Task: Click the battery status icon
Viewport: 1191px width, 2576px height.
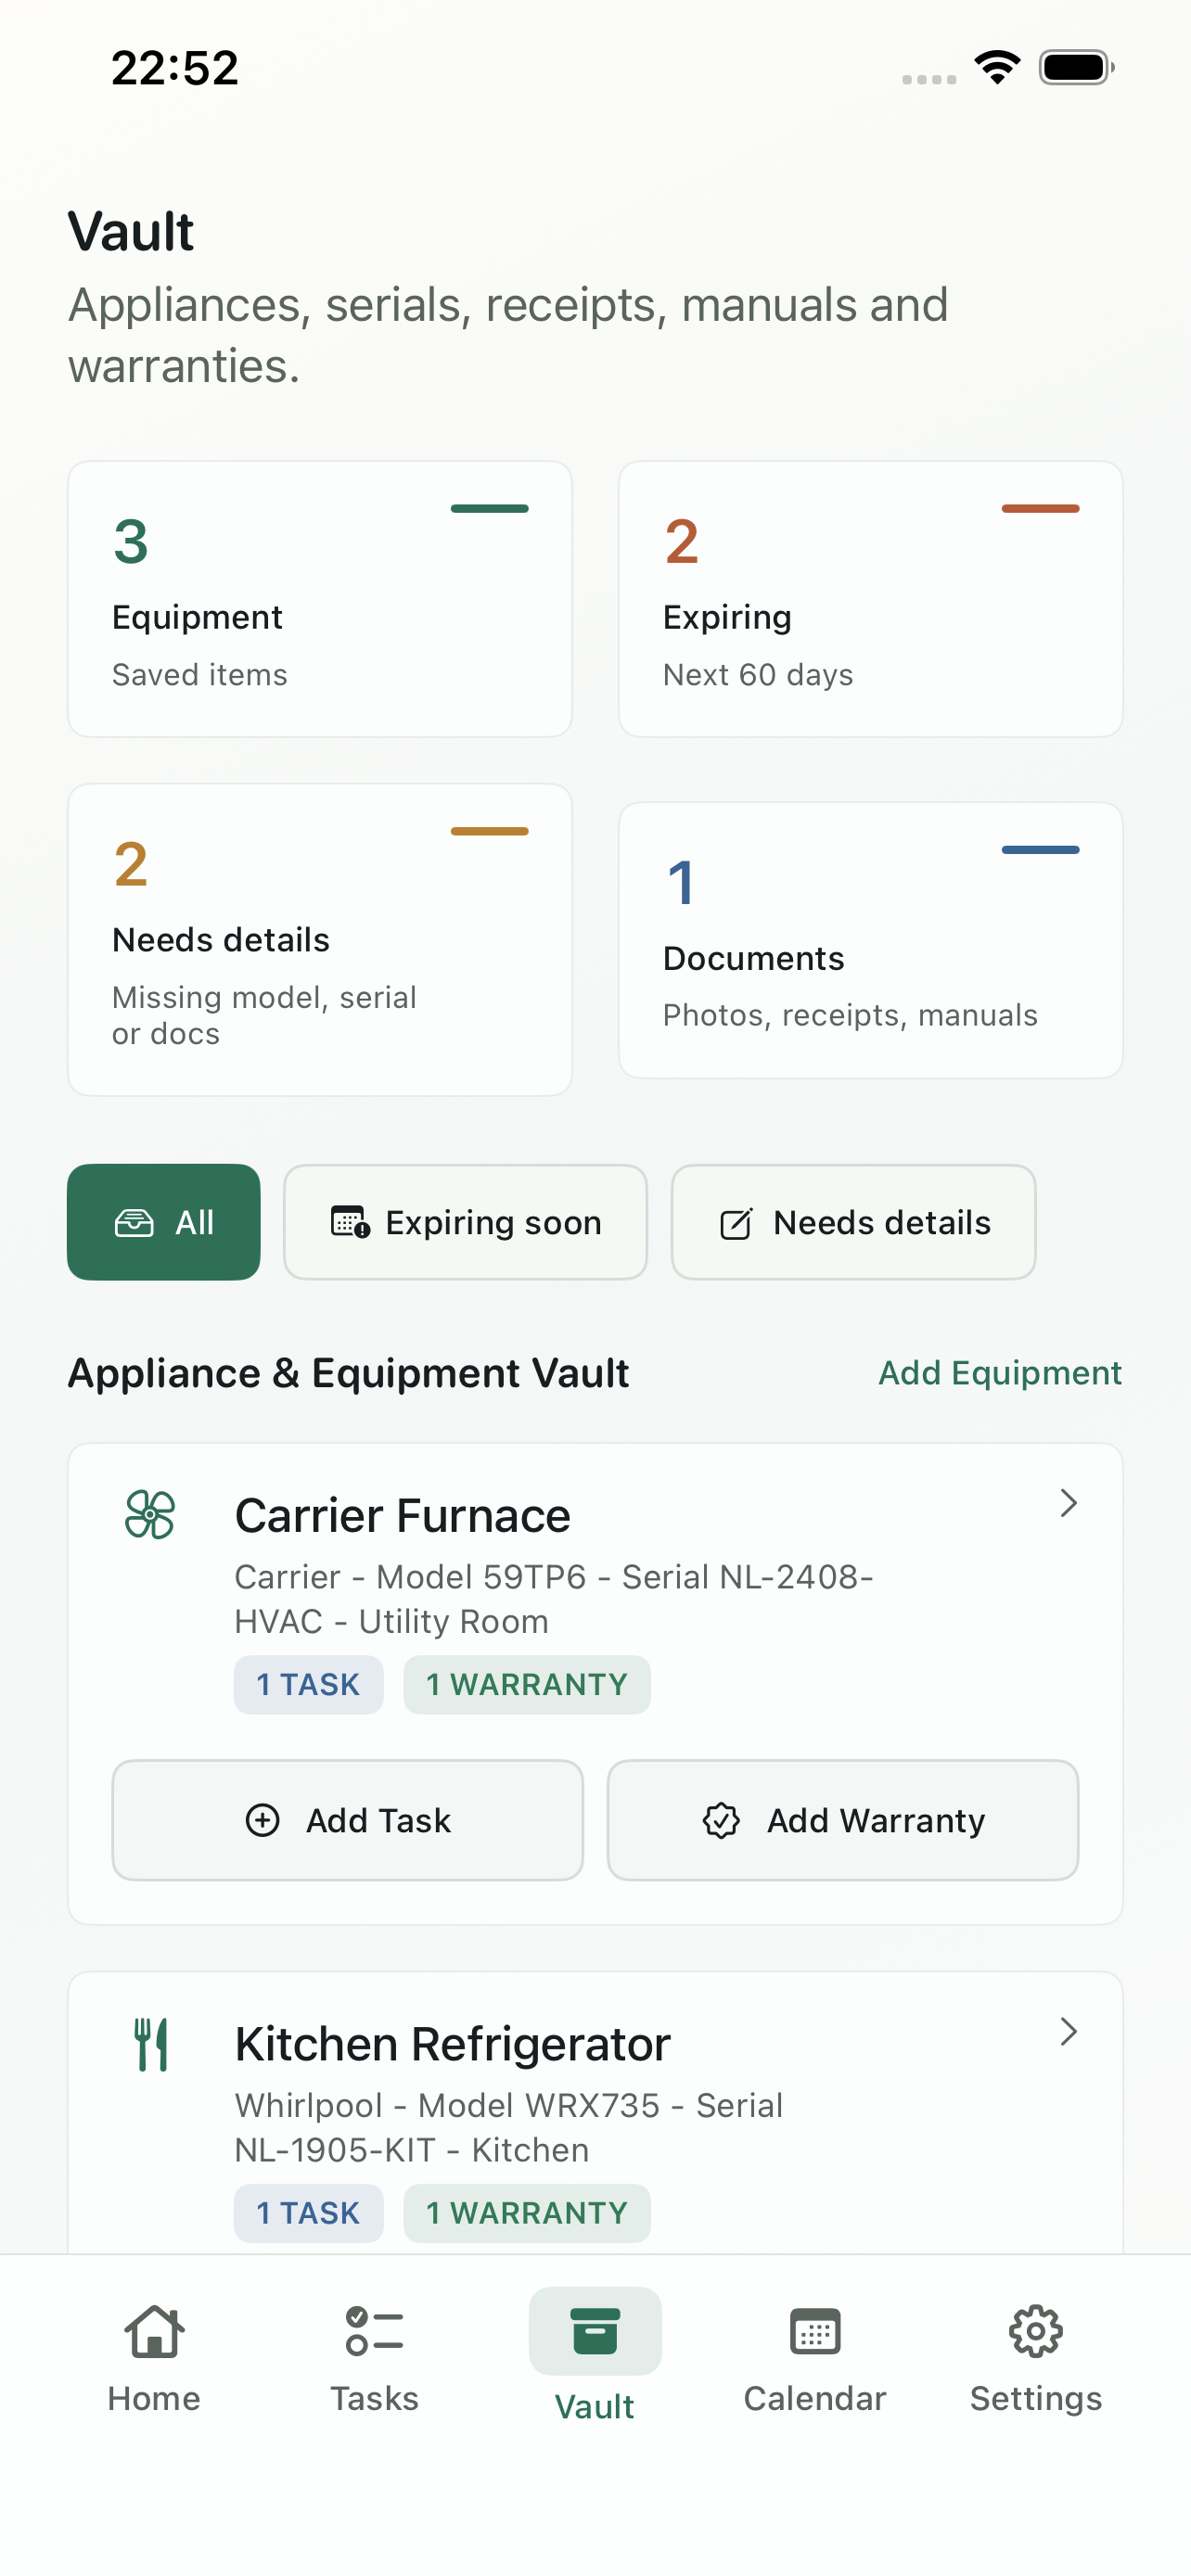Action: click(x=1077, y=67)
